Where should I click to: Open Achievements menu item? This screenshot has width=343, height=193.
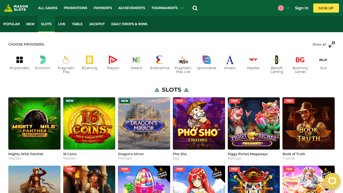[x=132, y=8]
